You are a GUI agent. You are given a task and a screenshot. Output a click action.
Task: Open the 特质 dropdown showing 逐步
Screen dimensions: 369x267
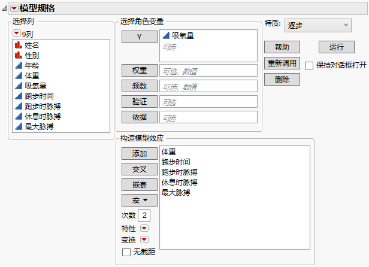click(x=317, y=25)
